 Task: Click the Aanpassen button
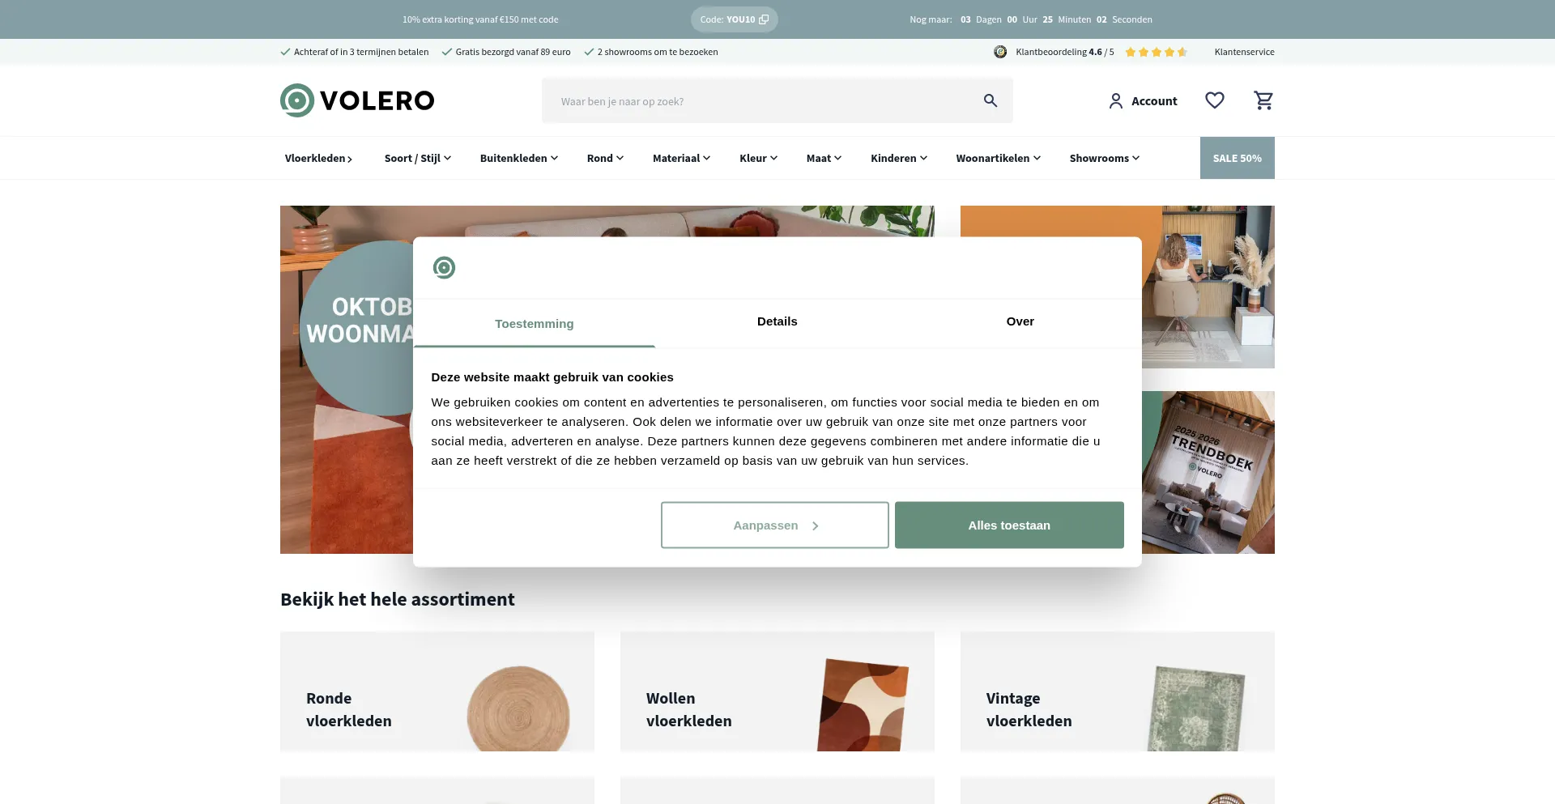point(774,525)
